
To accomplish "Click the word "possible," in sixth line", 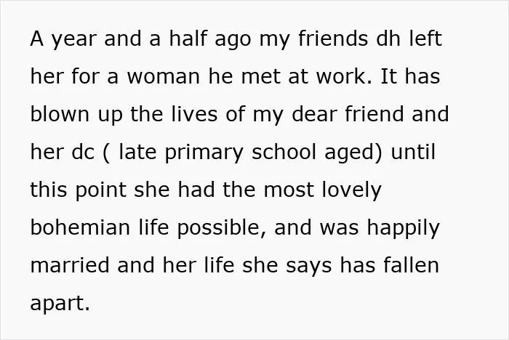I will click(221, 228).
